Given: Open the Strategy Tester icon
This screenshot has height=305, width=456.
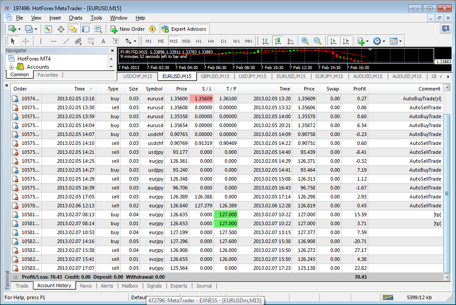Looking at the screenshot, I should click(x=98, y=29).
